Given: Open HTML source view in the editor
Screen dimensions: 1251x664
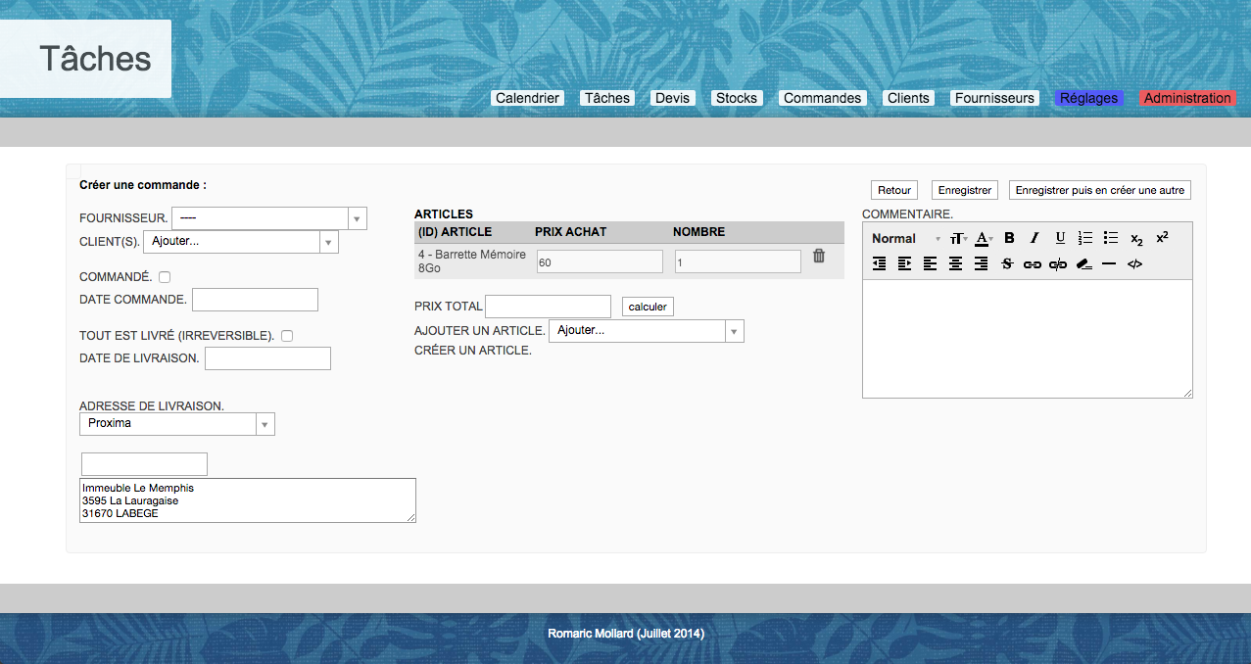Looking at the screenshot, I should [1134, 264].
